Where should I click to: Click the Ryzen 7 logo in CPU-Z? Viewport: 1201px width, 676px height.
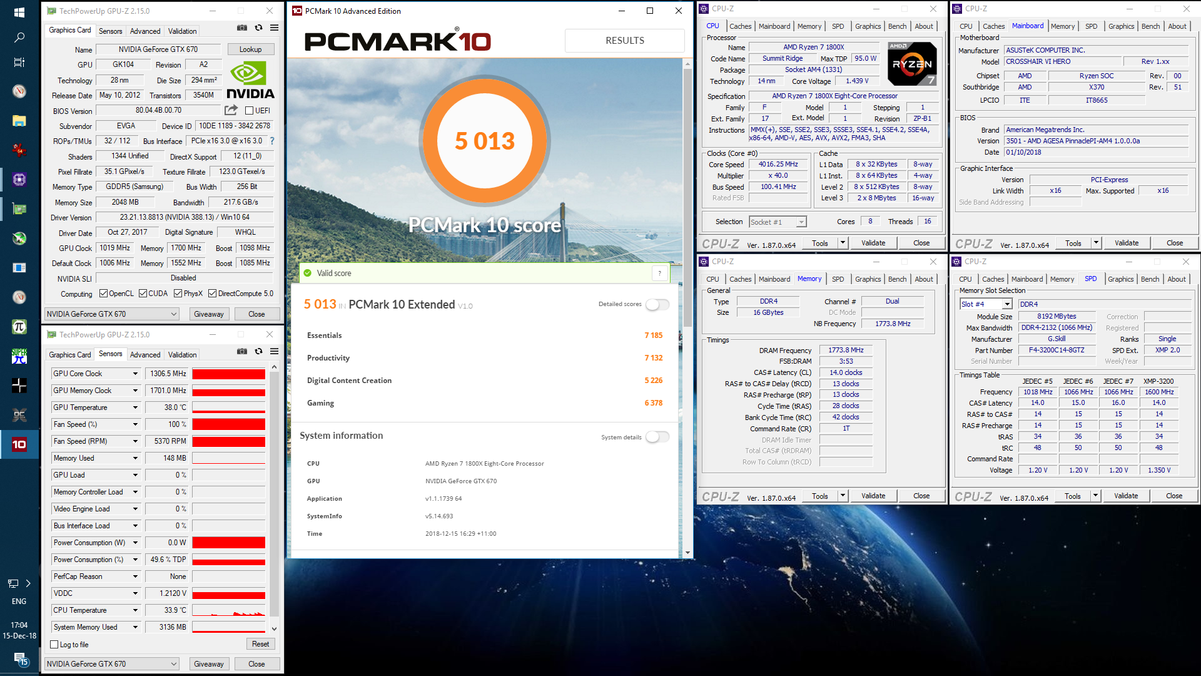coord(913,64)
